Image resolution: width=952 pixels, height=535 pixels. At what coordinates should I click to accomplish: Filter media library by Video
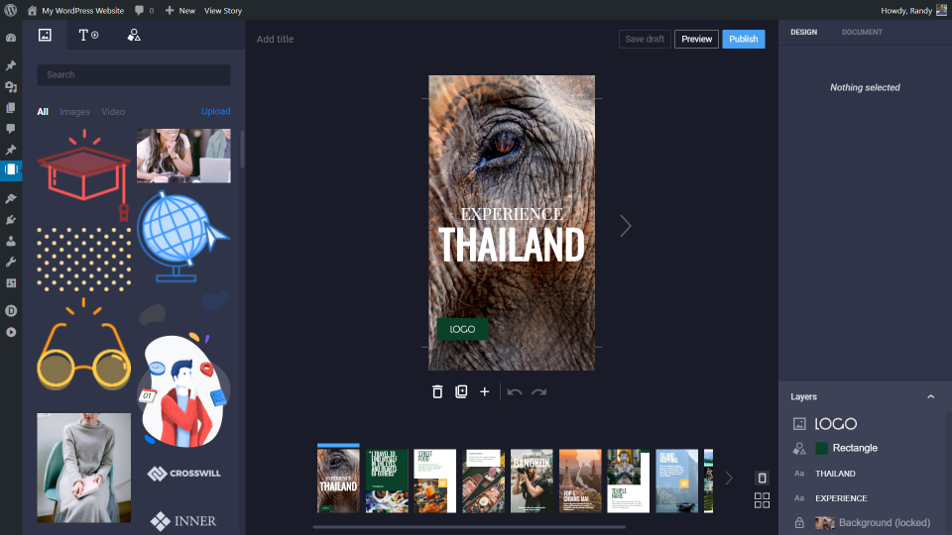pos(113,112)
